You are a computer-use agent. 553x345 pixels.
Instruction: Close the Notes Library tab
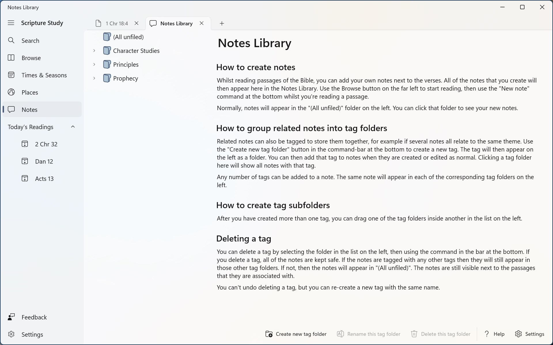202,23
